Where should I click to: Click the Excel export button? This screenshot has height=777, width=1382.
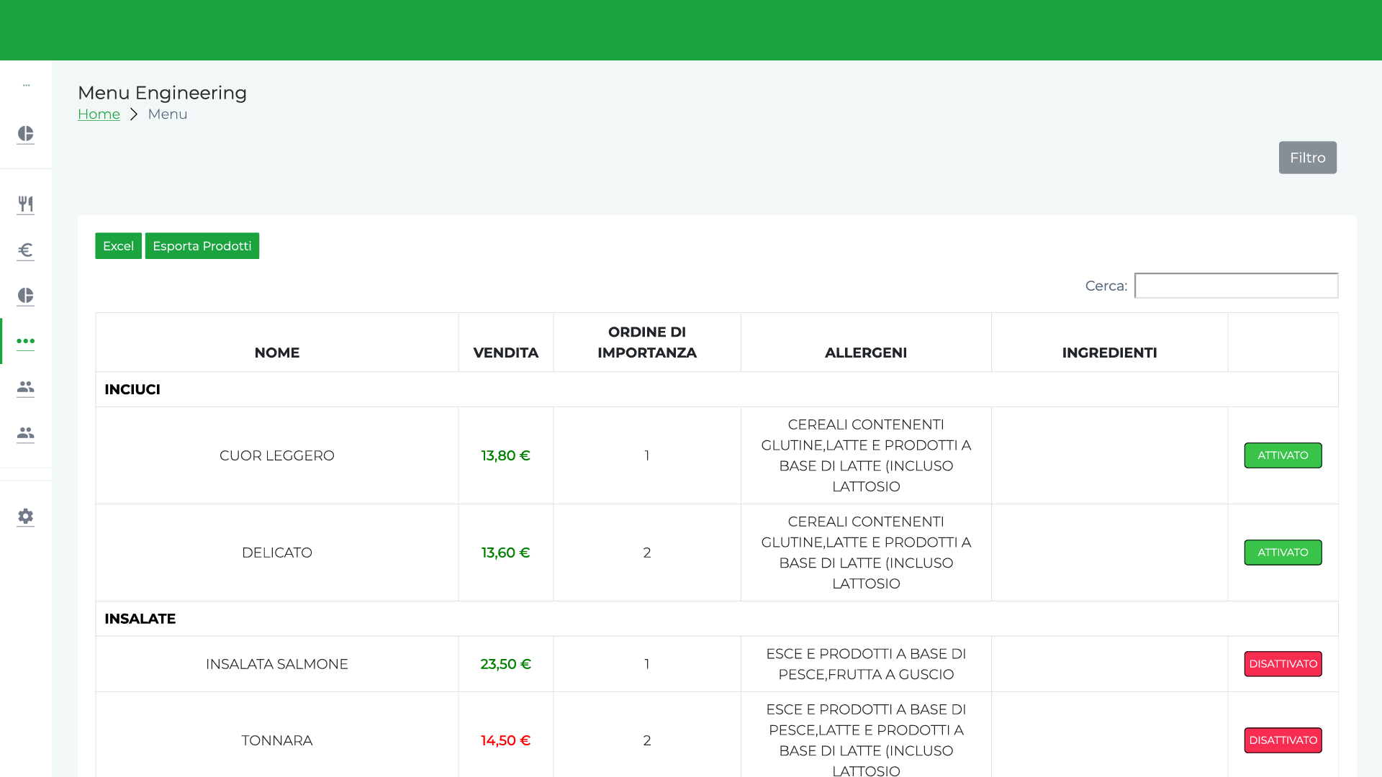coord(118,246)
